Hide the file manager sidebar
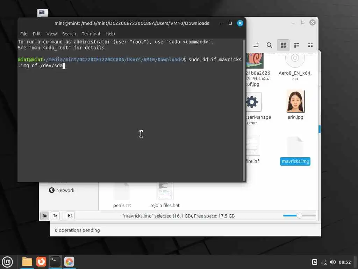This screenshot has width=358, height=269. pyautogui.click(x=70, y=216)
